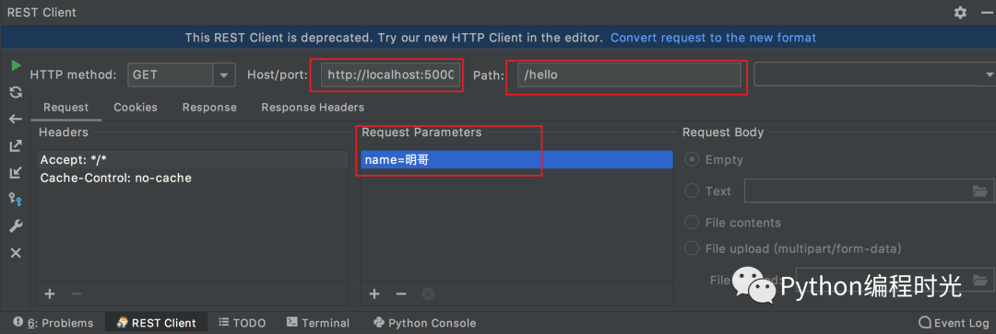This screenshot has width=996, height=334.
Task: Select the name=明哥 request parameter row
Action: (x=516, y=160)
